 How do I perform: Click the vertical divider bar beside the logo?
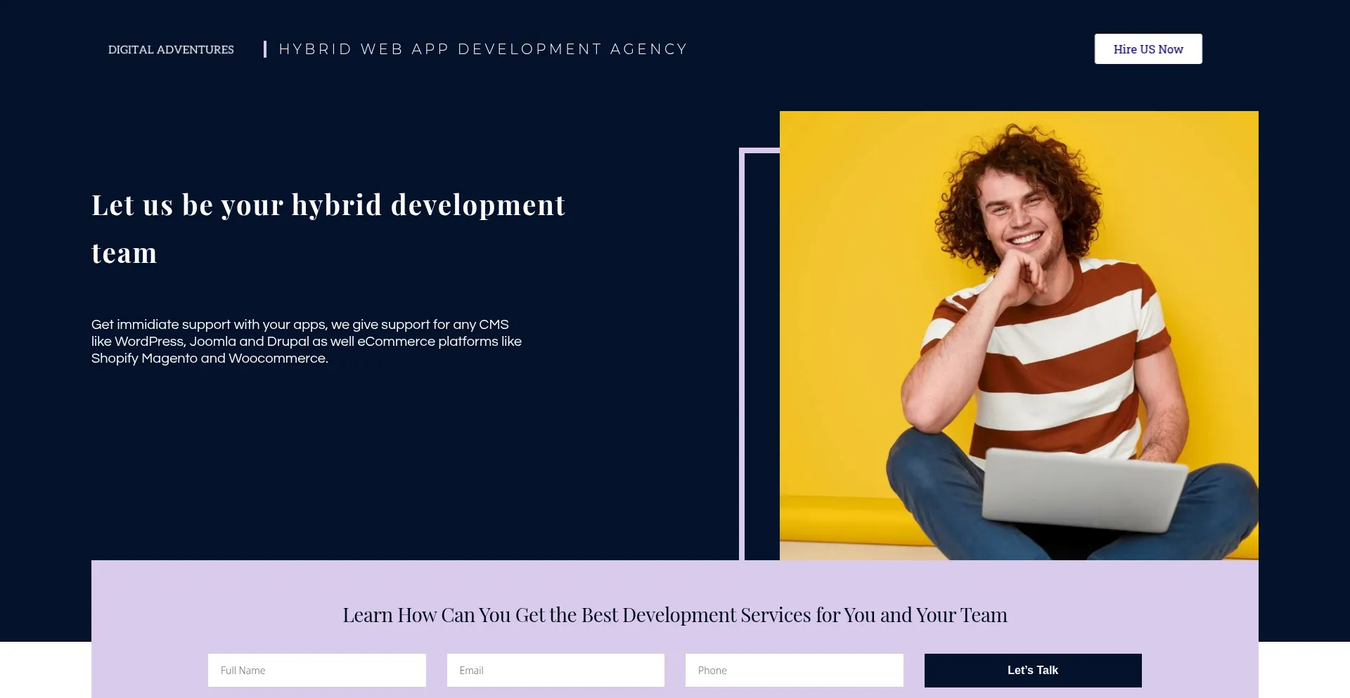[265, 49]
